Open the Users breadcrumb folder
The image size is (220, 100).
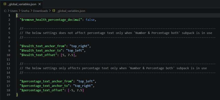(14, 11)
